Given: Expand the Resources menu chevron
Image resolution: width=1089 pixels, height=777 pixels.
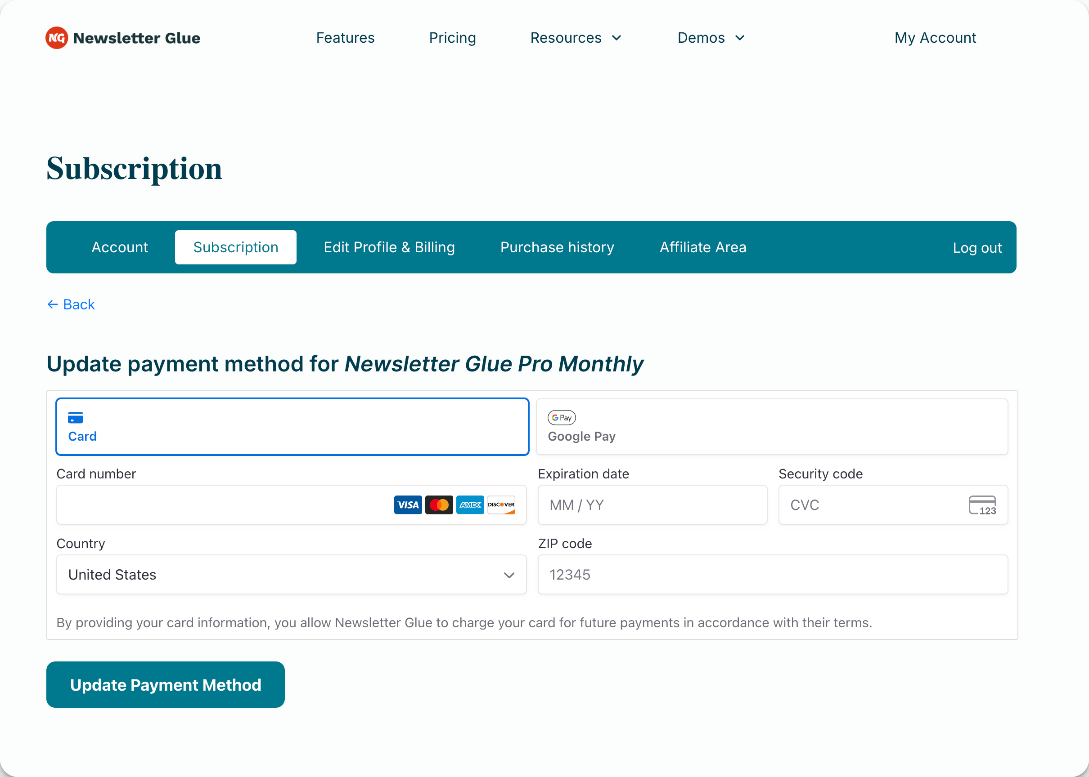Looking at the screenshot, I should tap(616, 38).
